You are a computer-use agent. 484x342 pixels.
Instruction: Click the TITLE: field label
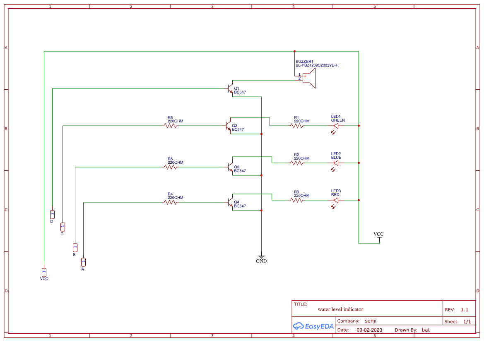tap(300, 304)
